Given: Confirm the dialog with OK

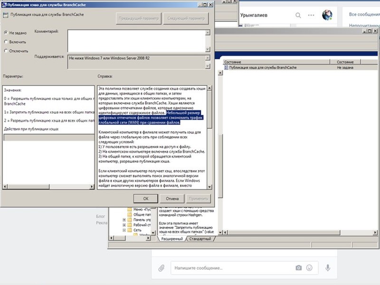Looking at the screenshot, I should [146, 199].
